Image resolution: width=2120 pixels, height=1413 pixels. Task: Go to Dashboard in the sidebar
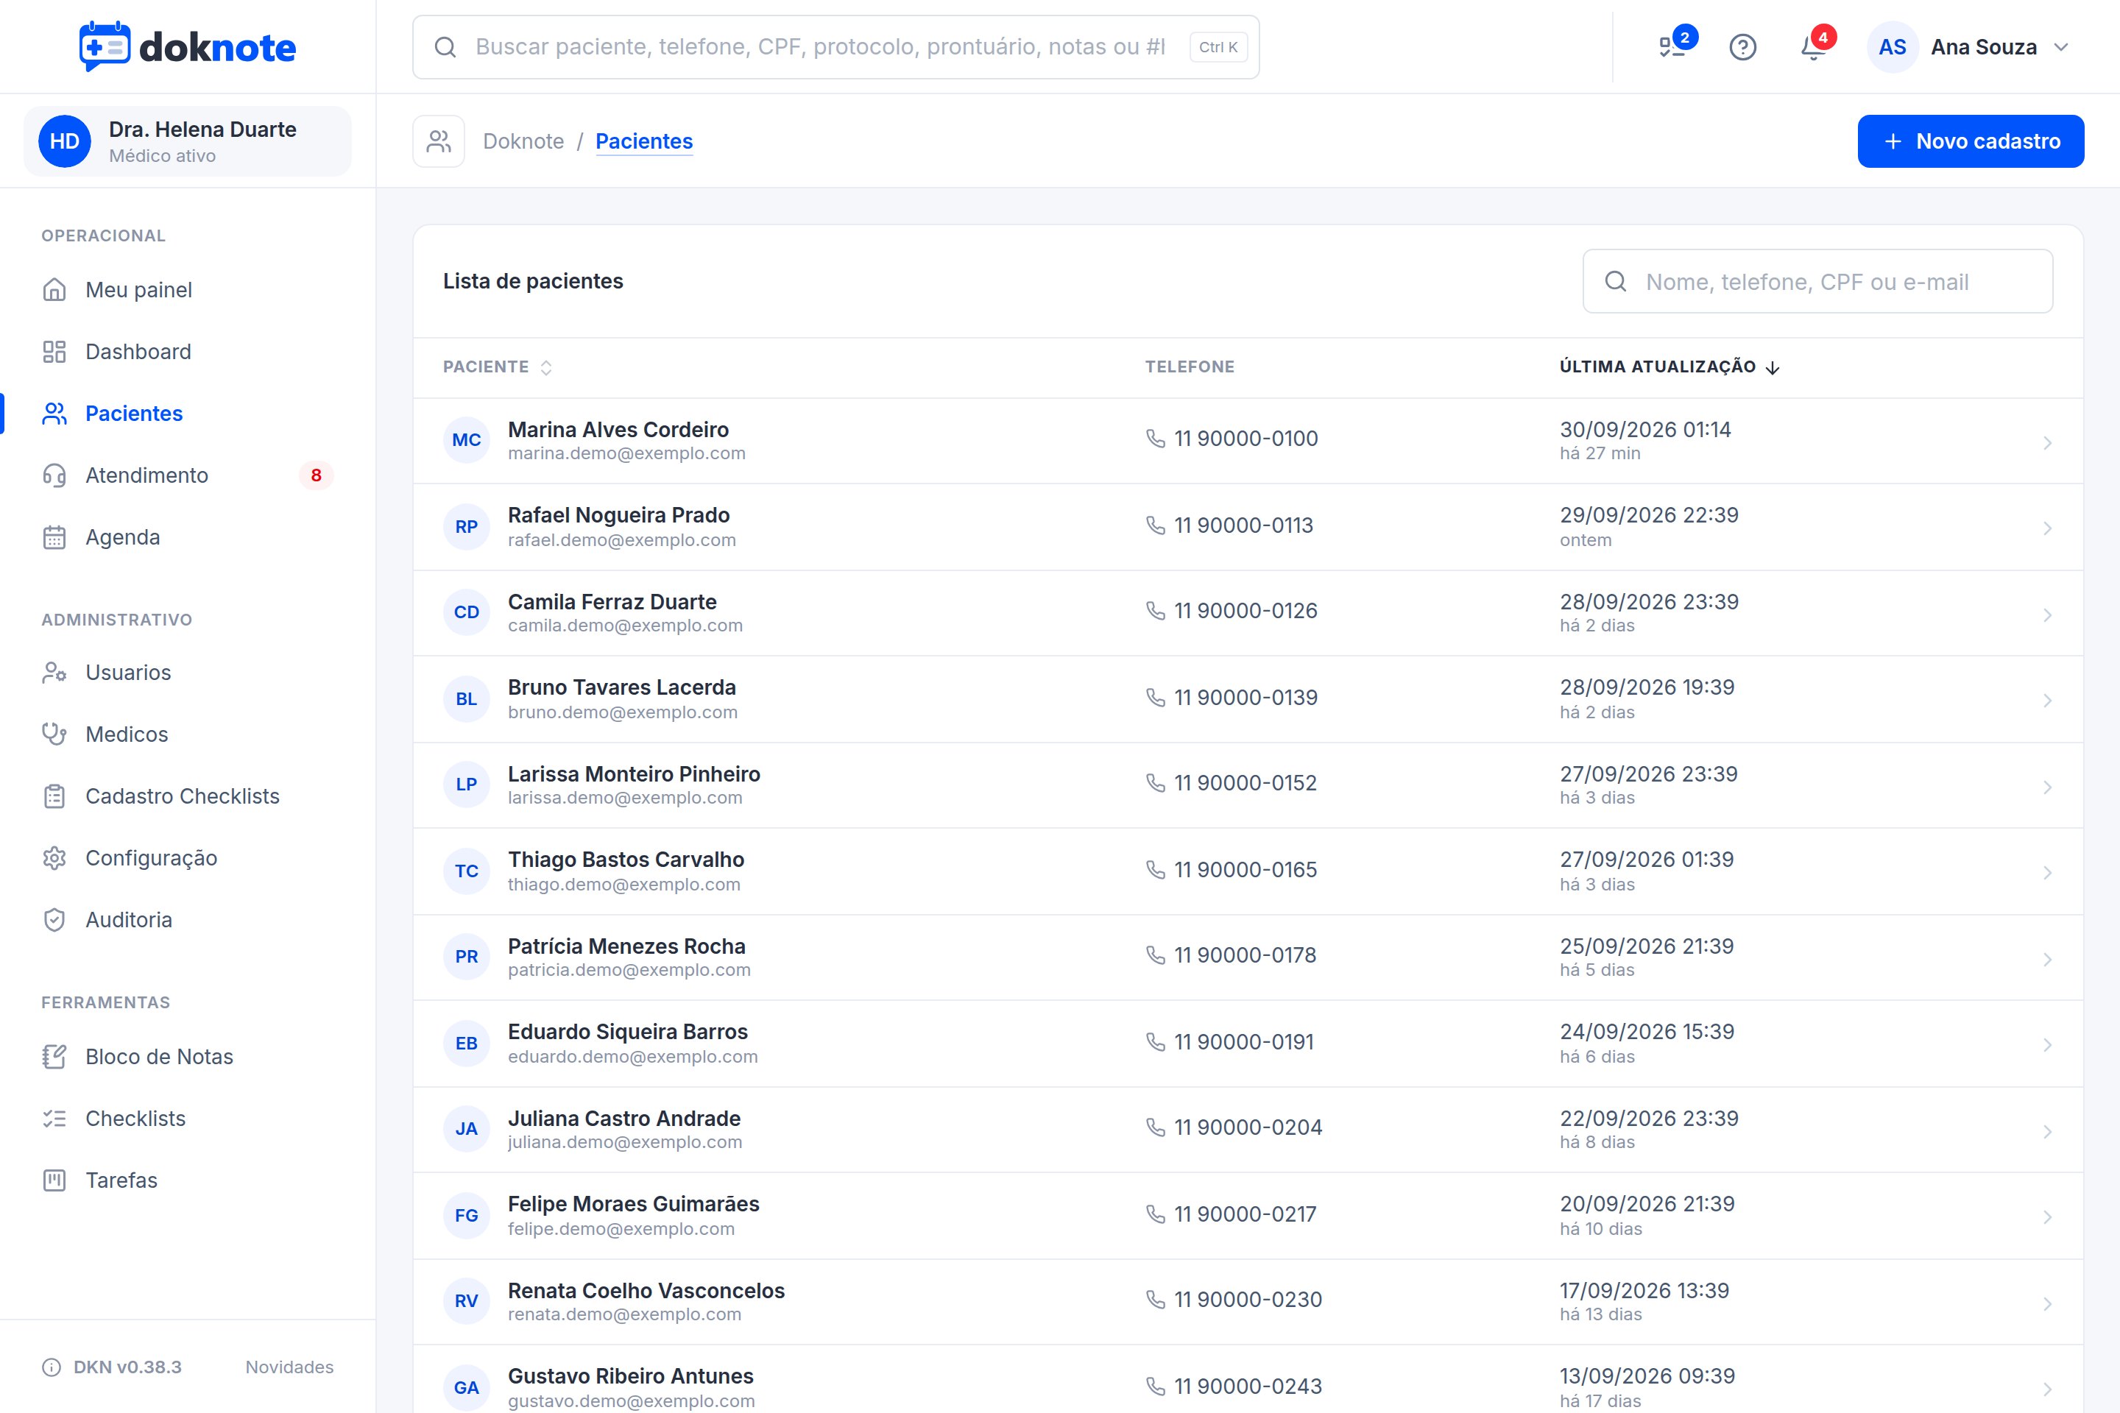(188, 352)
